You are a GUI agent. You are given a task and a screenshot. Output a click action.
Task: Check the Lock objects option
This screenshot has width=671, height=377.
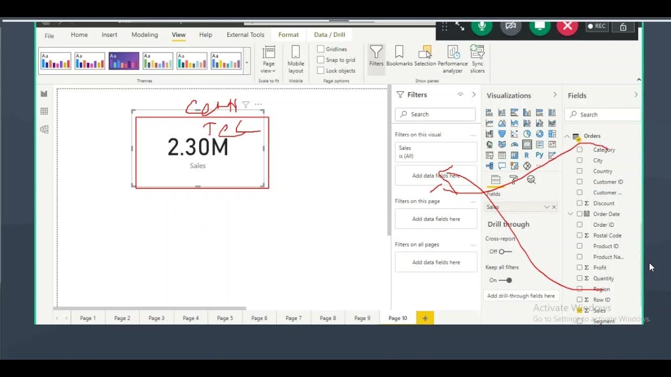(320, 71)
